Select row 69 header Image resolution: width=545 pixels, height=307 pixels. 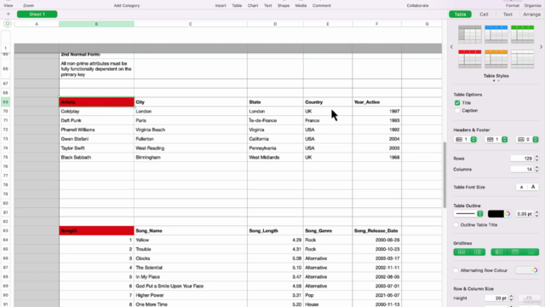6,102
